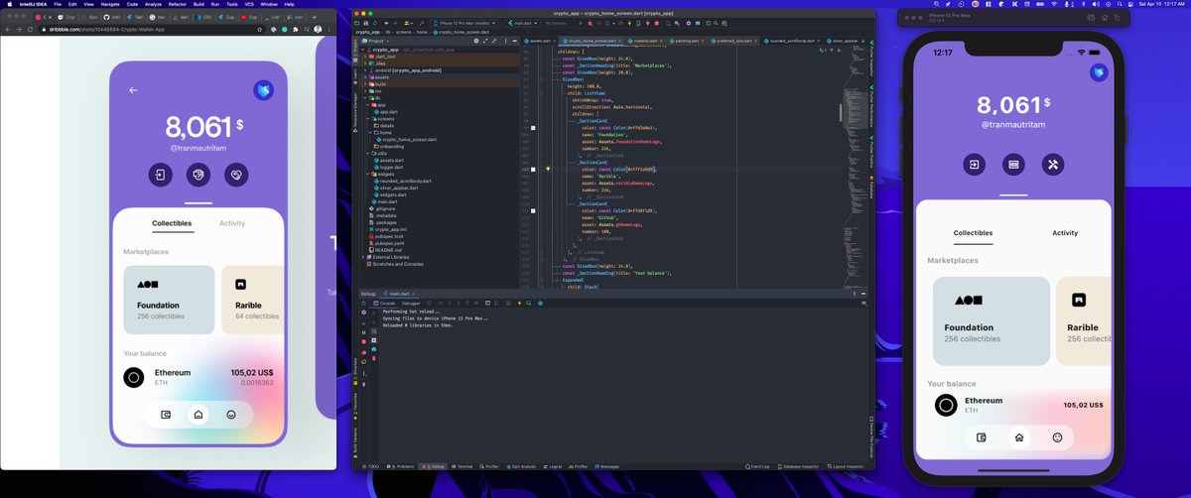1191x498 pixels.
Task: Click the red stop icon in Debug sidebar
Action: tap(362, 343)
